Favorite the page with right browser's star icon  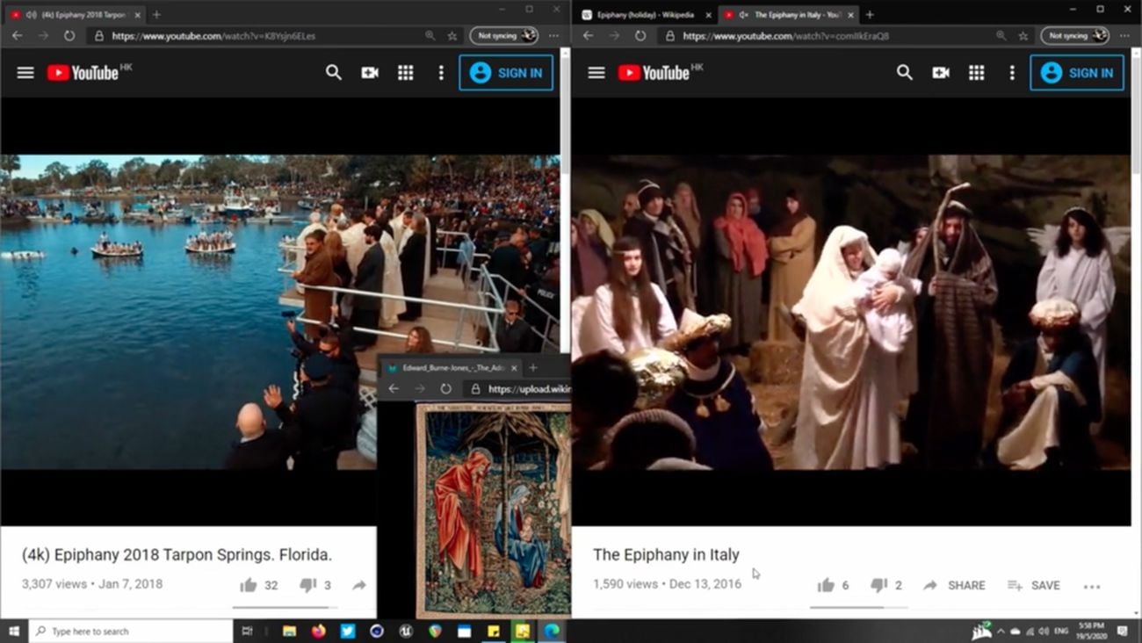click(x=1023, y=36)
